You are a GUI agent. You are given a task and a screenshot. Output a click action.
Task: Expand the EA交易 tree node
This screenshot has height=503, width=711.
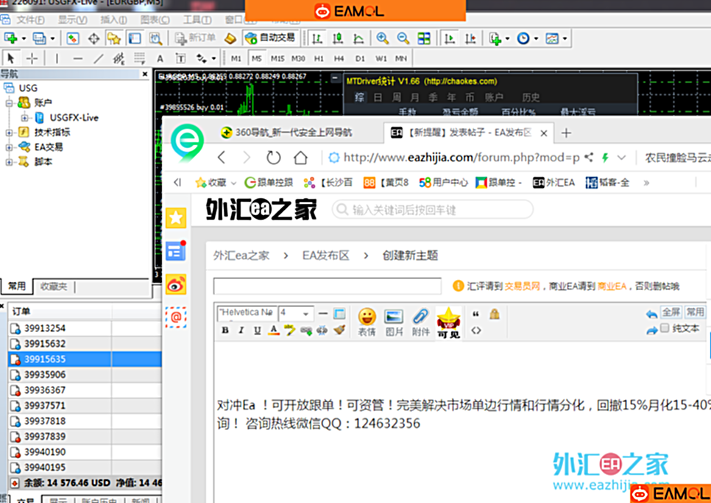[9, 147]
